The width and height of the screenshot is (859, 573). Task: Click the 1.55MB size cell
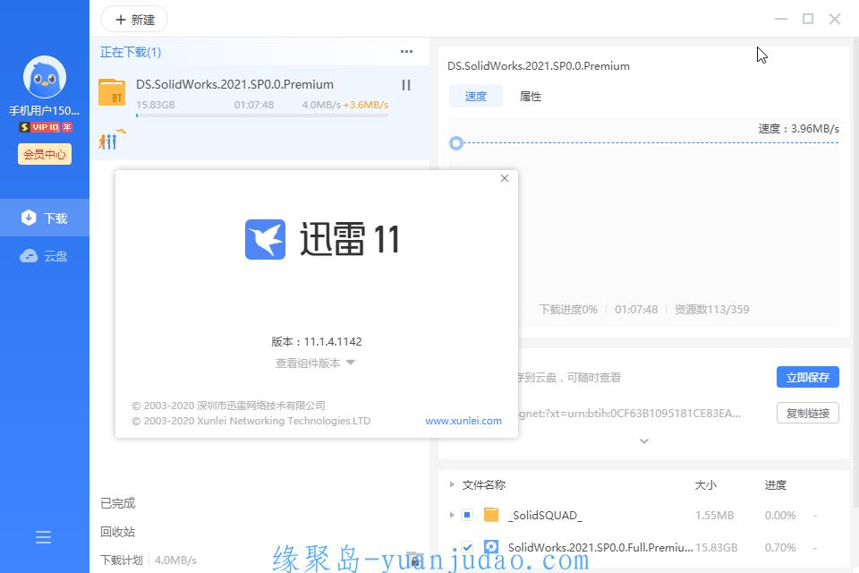714,515
